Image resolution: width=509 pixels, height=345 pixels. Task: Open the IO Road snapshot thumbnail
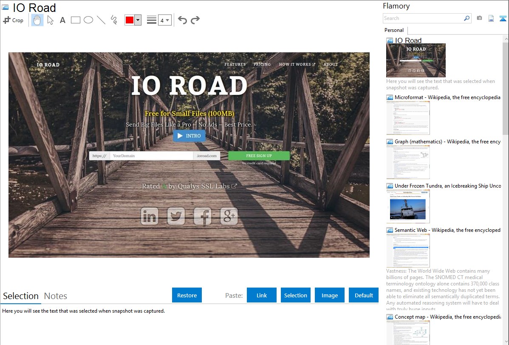[x=416, y=60]
